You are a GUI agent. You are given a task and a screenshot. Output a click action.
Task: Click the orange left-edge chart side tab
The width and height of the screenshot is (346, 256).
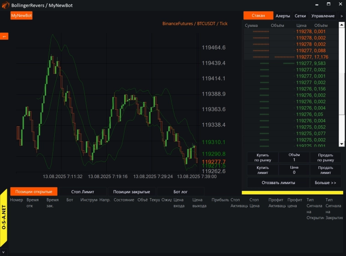tap(4, 36)
